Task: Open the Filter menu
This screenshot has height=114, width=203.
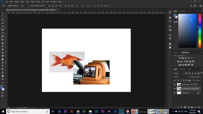Action: click(x=38, y=2)
